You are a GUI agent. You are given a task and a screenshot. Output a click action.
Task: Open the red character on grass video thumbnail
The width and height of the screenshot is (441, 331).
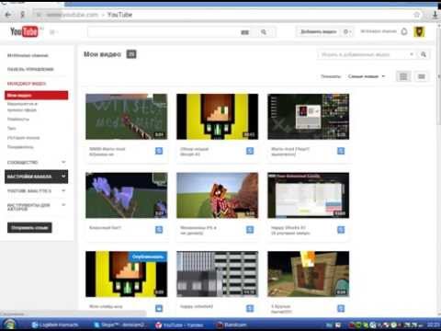(x=217, y=195)
